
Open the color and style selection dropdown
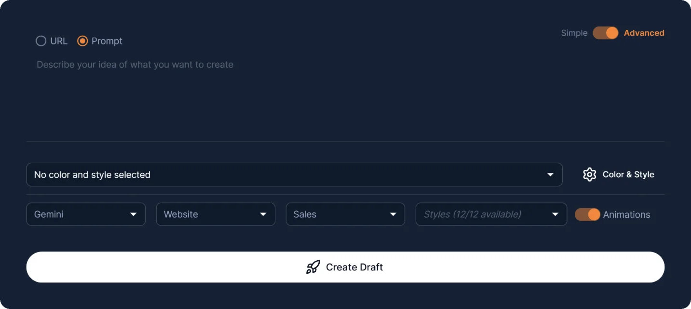pos(294,175)
